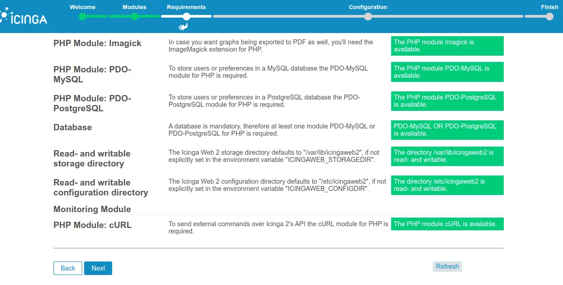The height and width of the screenshot is (285, 563).
Task: Click 'The PHP module PDO-PostgreSQL is available' status
Action: [x=447, y=101]
